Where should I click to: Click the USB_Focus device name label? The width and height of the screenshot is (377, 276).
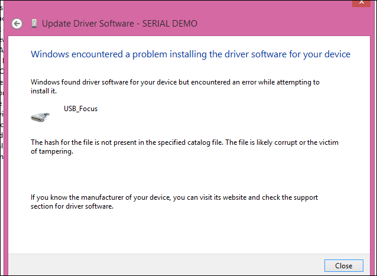[80, 108]
